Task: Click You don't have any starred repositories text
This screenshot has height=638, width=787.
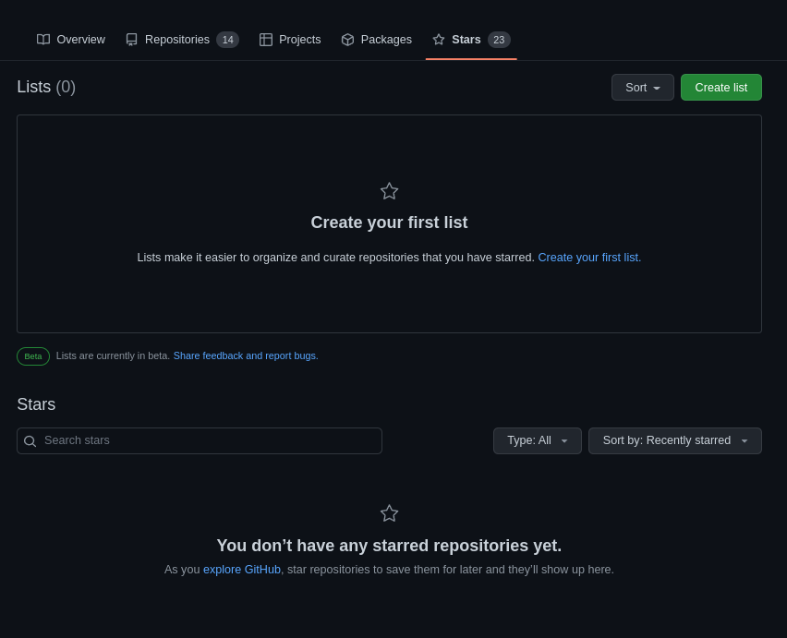Action: (390, 546)
